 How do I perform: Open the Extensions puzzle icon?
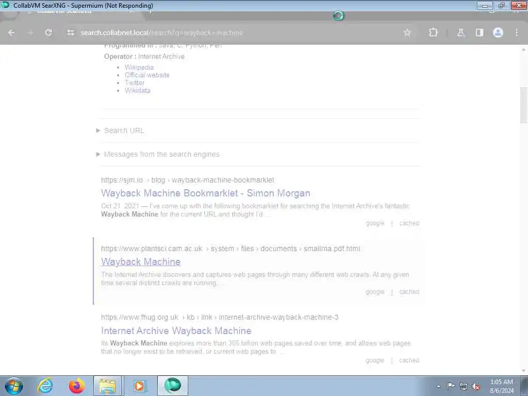[x=433, y=32]
